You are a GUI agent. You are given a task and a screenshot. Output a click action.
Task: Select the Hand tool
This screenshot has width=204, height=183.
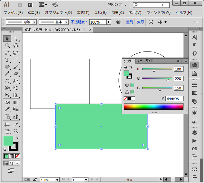click(7, 131)
